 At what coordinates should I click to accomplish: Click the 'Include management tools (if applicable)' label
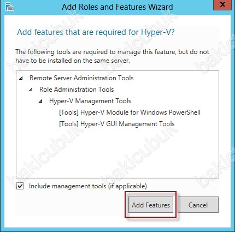pyautogui.click(x=88, y=186)
